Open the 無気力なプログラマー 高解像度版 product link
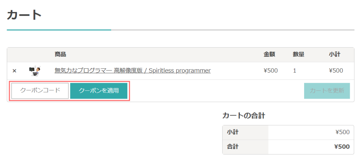The height and width of the screenshot is (161, 360). pos(133,71)
